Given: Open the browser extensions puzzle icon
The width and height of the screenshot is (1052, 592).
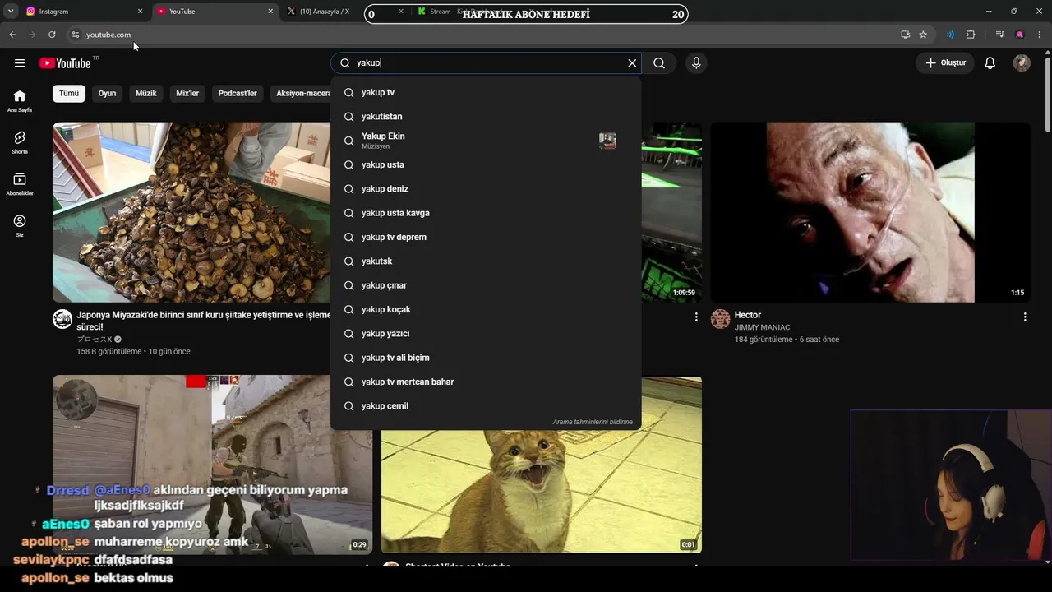Looking at the screenshot, I should (x=971, y=35).
